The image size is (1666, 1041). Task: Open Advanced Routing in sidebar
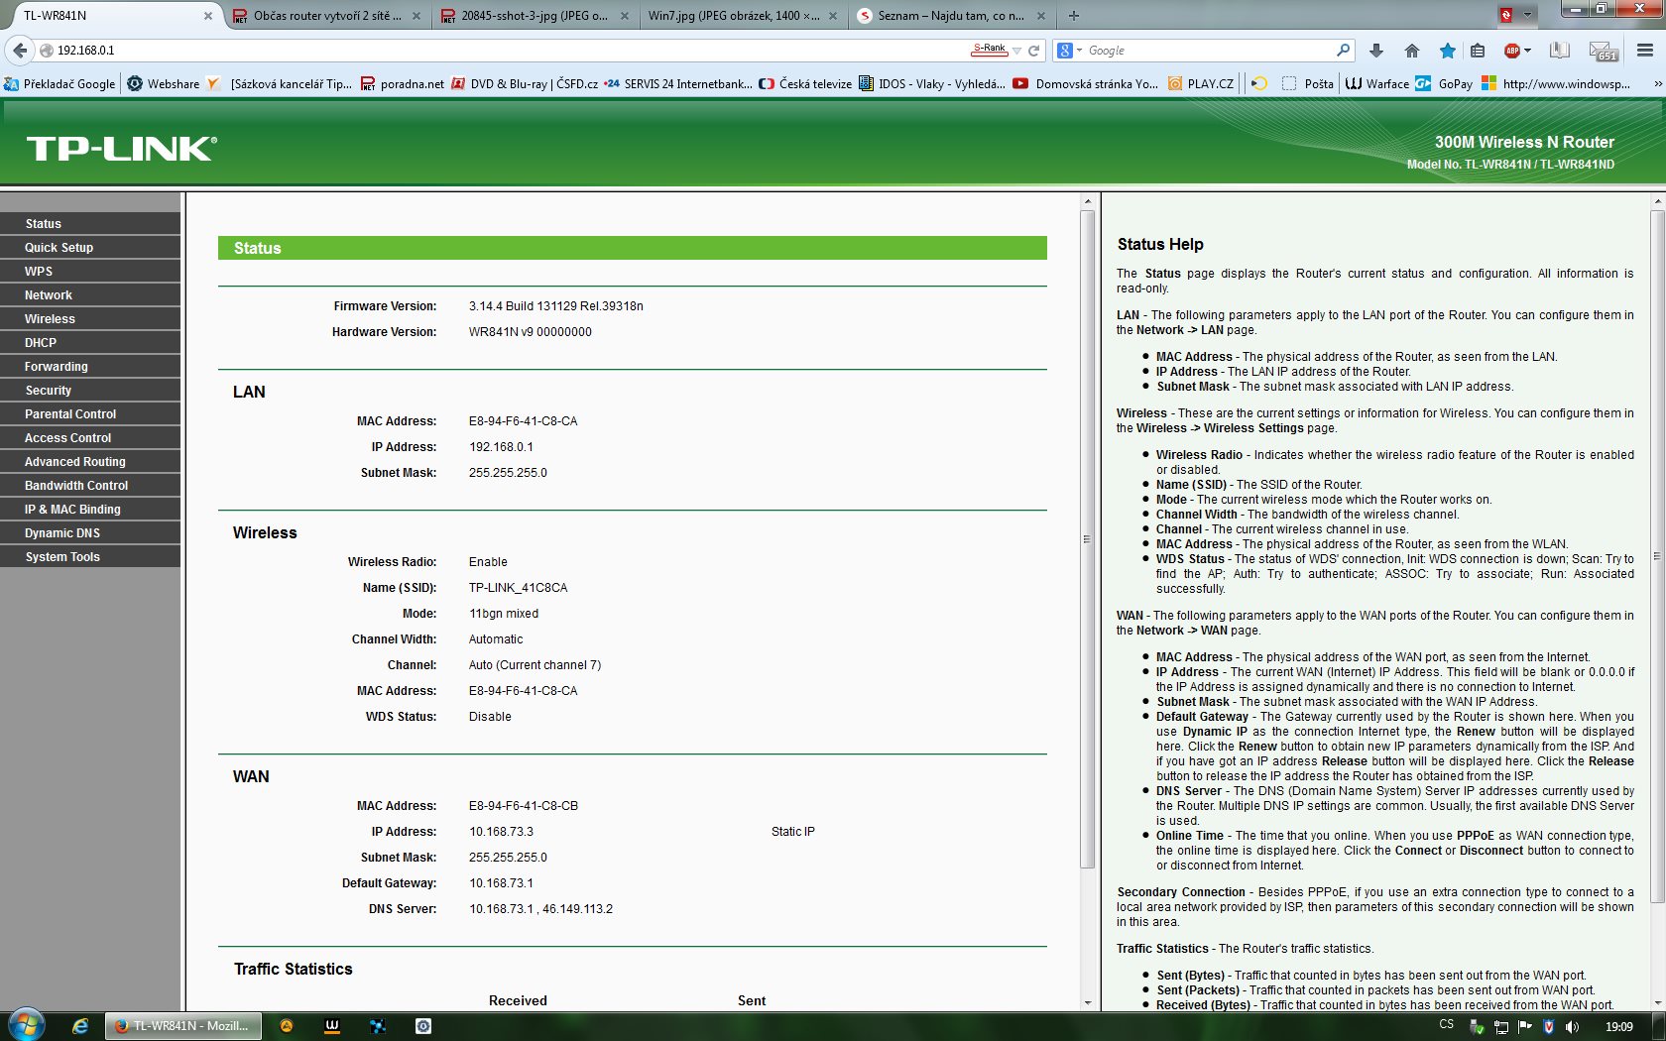click(x=90, y=462)
